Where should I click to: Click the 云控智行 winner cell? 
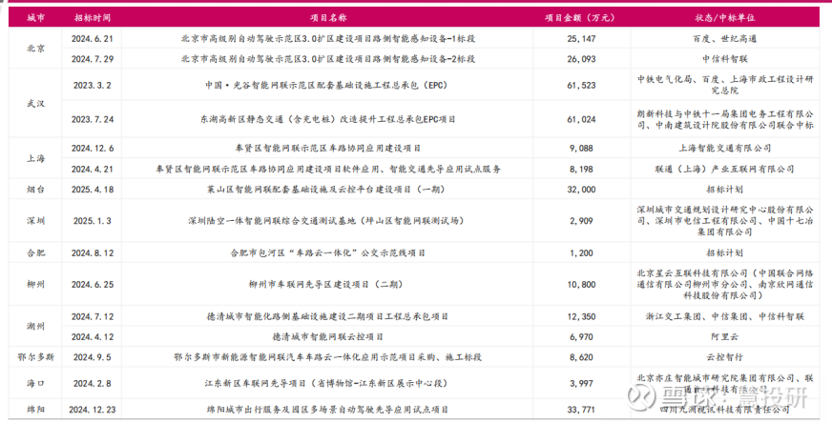coord(724,356)
